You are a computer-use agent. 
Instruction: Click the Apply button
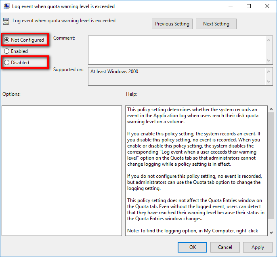click(258, 247)
